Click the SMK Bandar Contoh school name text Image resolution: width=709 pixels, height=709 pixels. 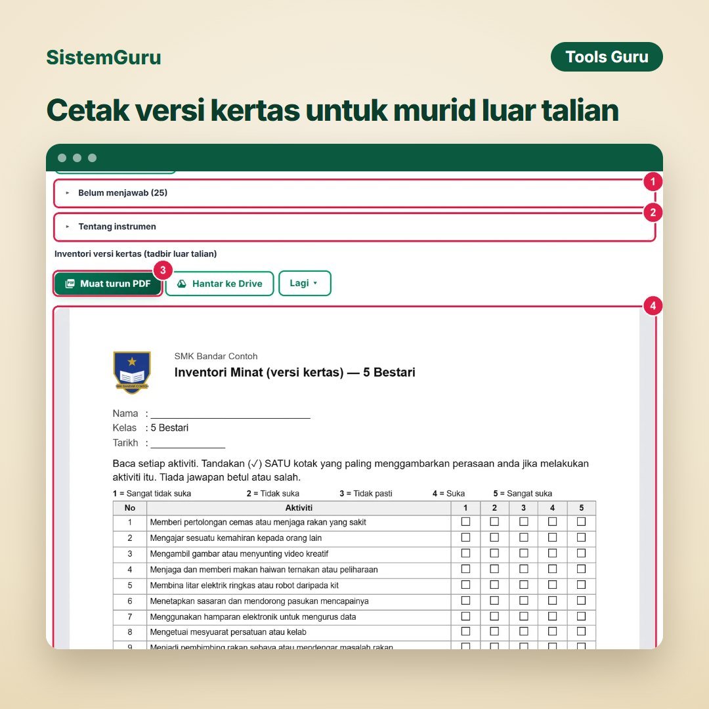click(216, 356)
